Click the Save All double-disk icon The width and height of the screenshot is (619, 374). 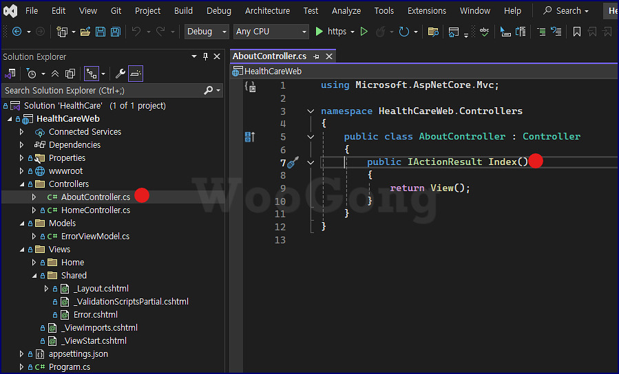(115, 32)
